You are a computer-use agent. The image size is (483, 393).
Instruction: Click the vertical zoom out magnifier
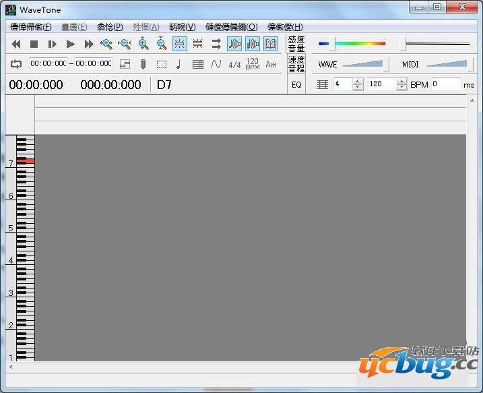coord(162,44)
